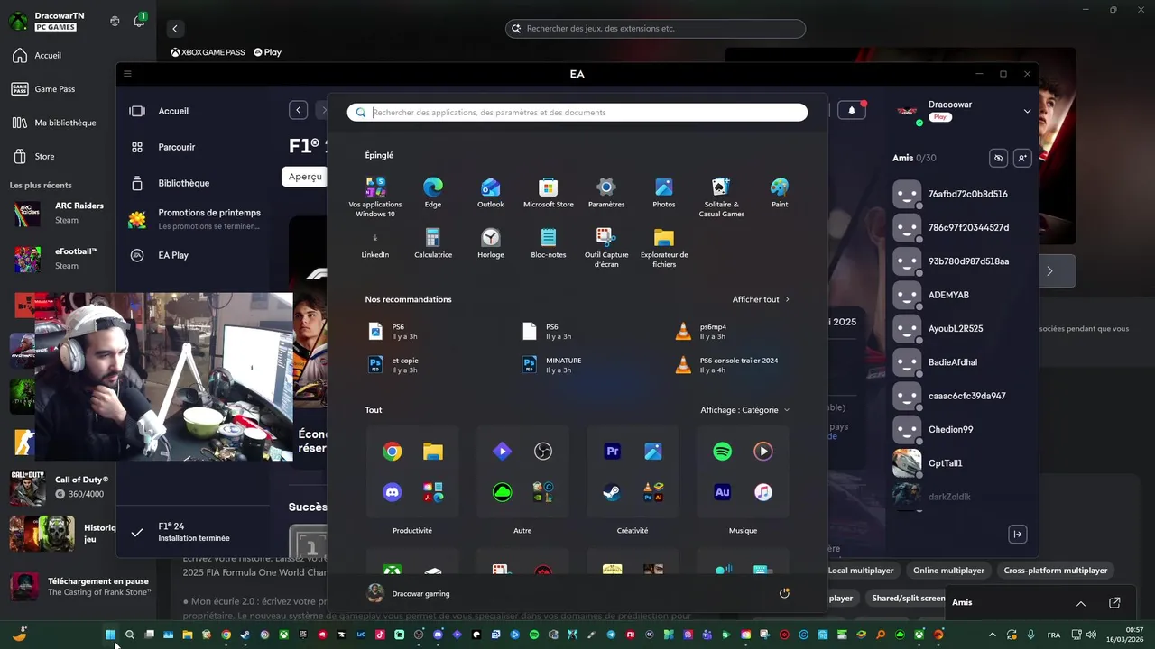Open Horloge pinned app
Image resolution: width=1155 pixels, height=649 pixels.
pyautogui.click(x=491, y=243)
